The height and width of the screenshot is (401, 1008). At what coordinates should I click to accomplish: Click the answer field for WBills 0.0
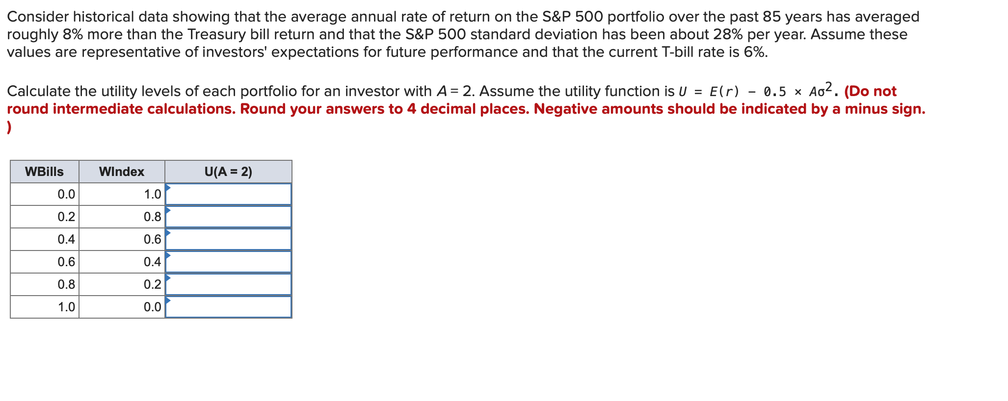click(229, 194)
